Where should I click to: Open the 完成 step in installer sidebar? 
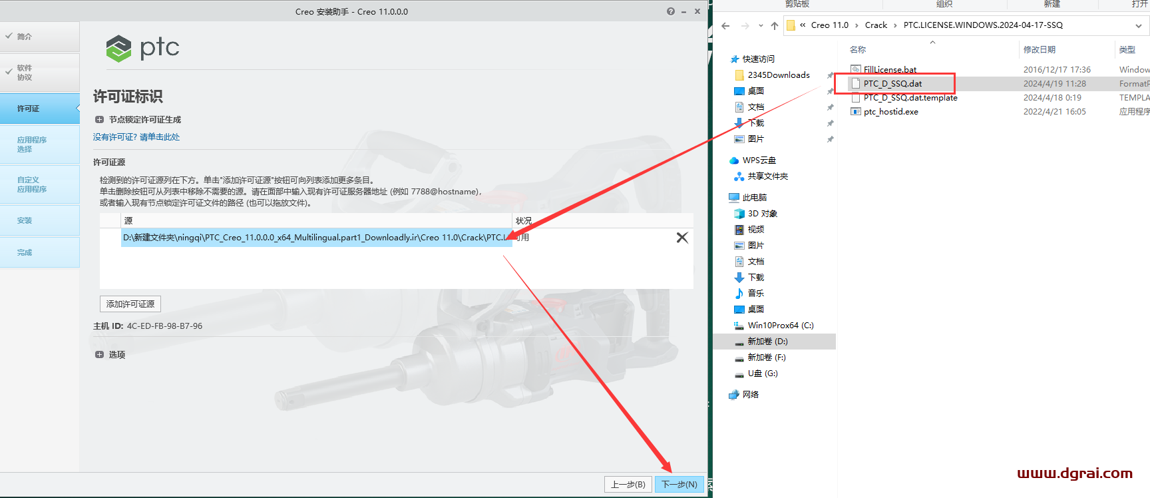[x=40, y=252]
